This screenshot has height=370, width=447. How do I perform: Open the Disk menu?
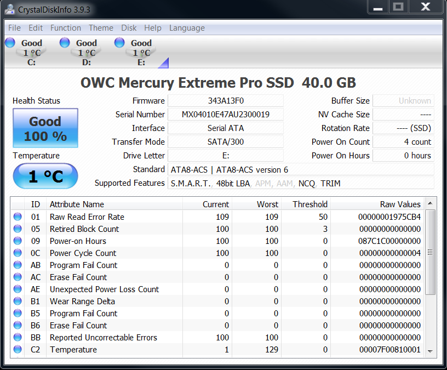129,28
